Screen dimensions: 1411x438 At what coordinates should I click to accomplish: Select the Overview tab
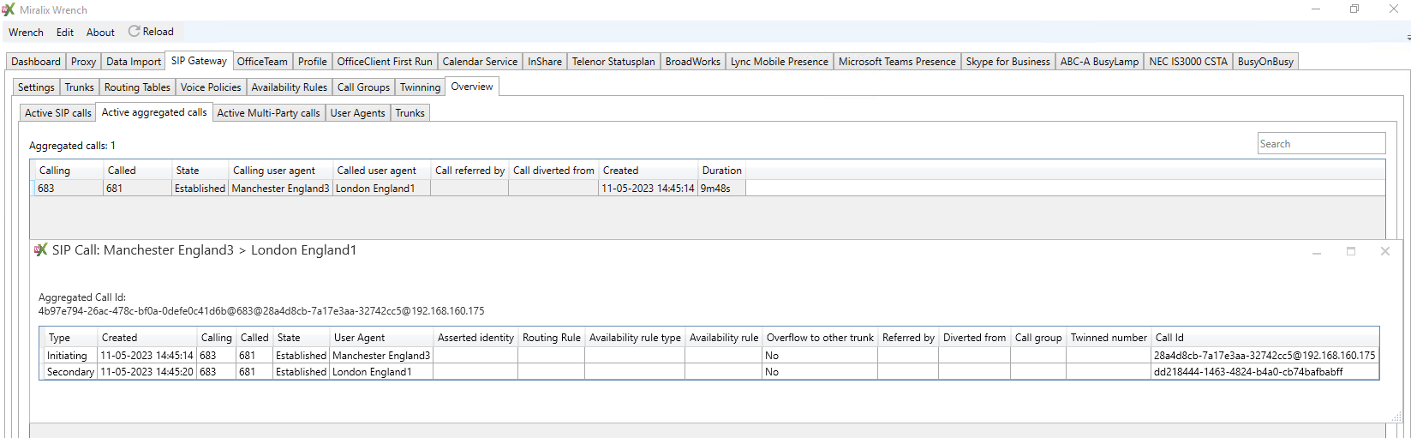(472, 87)
